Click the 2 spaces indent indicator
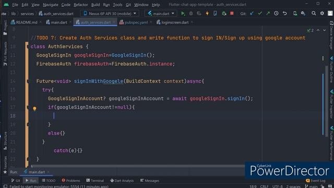This screenshot has width=334, height=188. [293, 186]
